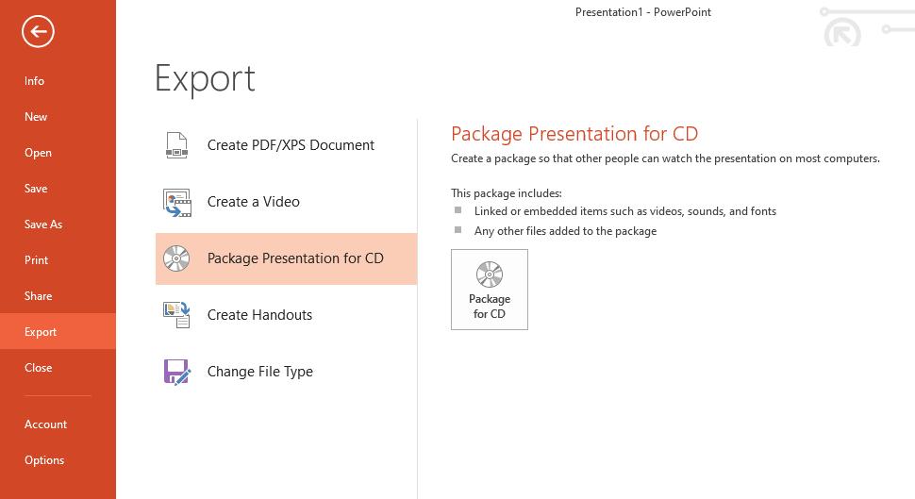Click the Presentation1 - PowerPoint title
The width and height of the screenshot is (915, 499).
tap(643, 12)
